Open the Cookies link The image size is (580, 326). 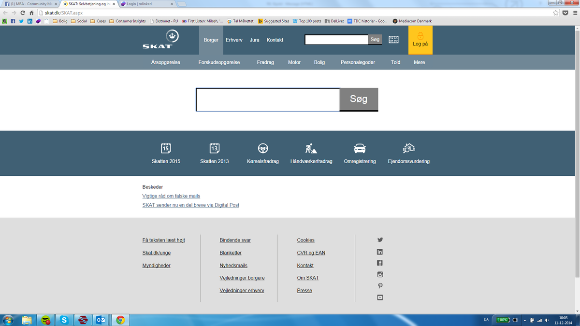(306, 240)
